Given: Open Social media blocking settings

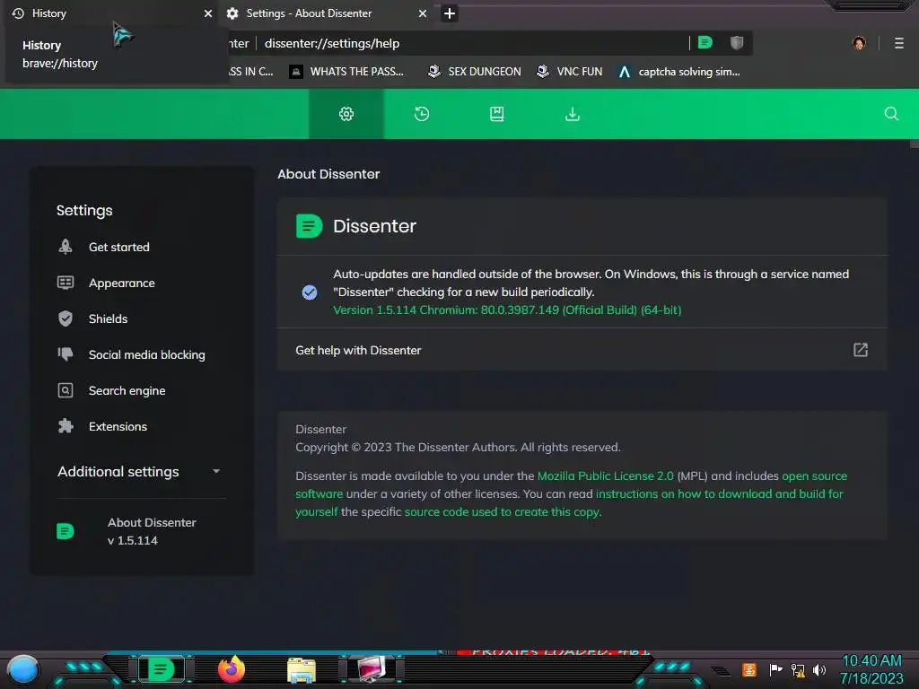Looking at the screenshot, I should 147,354.
